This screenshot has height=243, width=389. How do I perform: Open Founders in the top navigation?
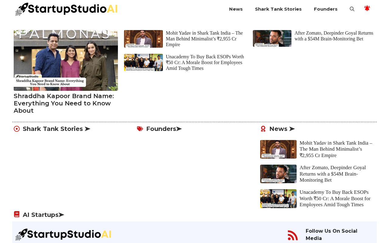click(x=326, y=9)
